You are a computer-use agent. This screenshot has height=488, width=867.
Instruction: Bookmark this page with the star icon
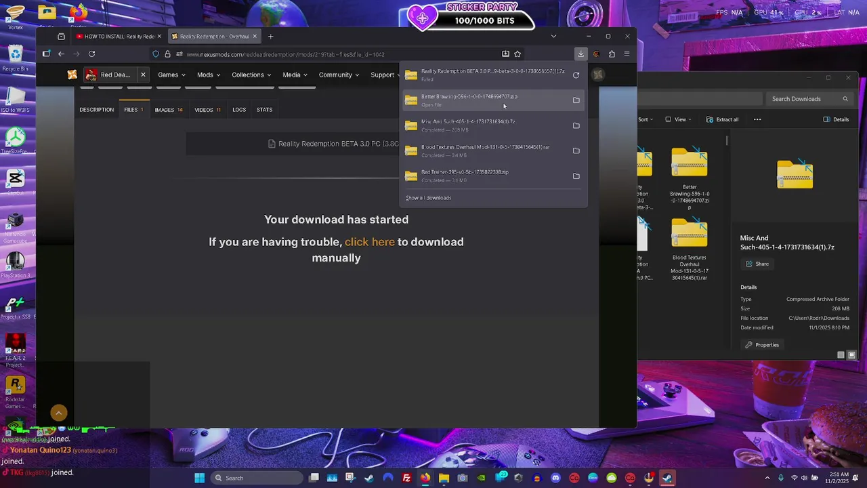[517, 54]
